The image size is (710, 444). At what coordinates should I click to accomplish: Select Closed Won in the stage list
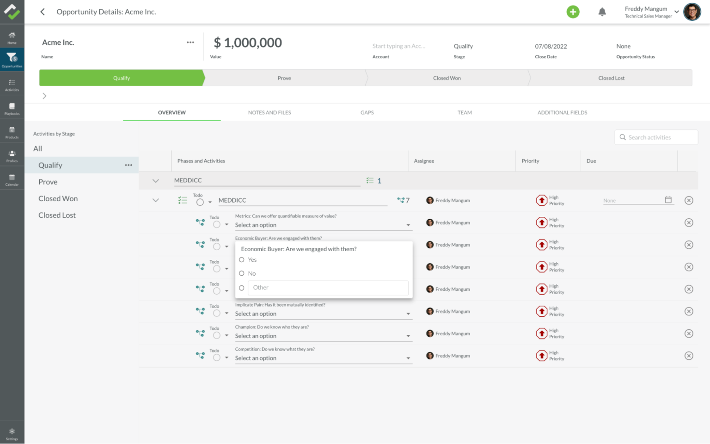(x=58, y=198)
